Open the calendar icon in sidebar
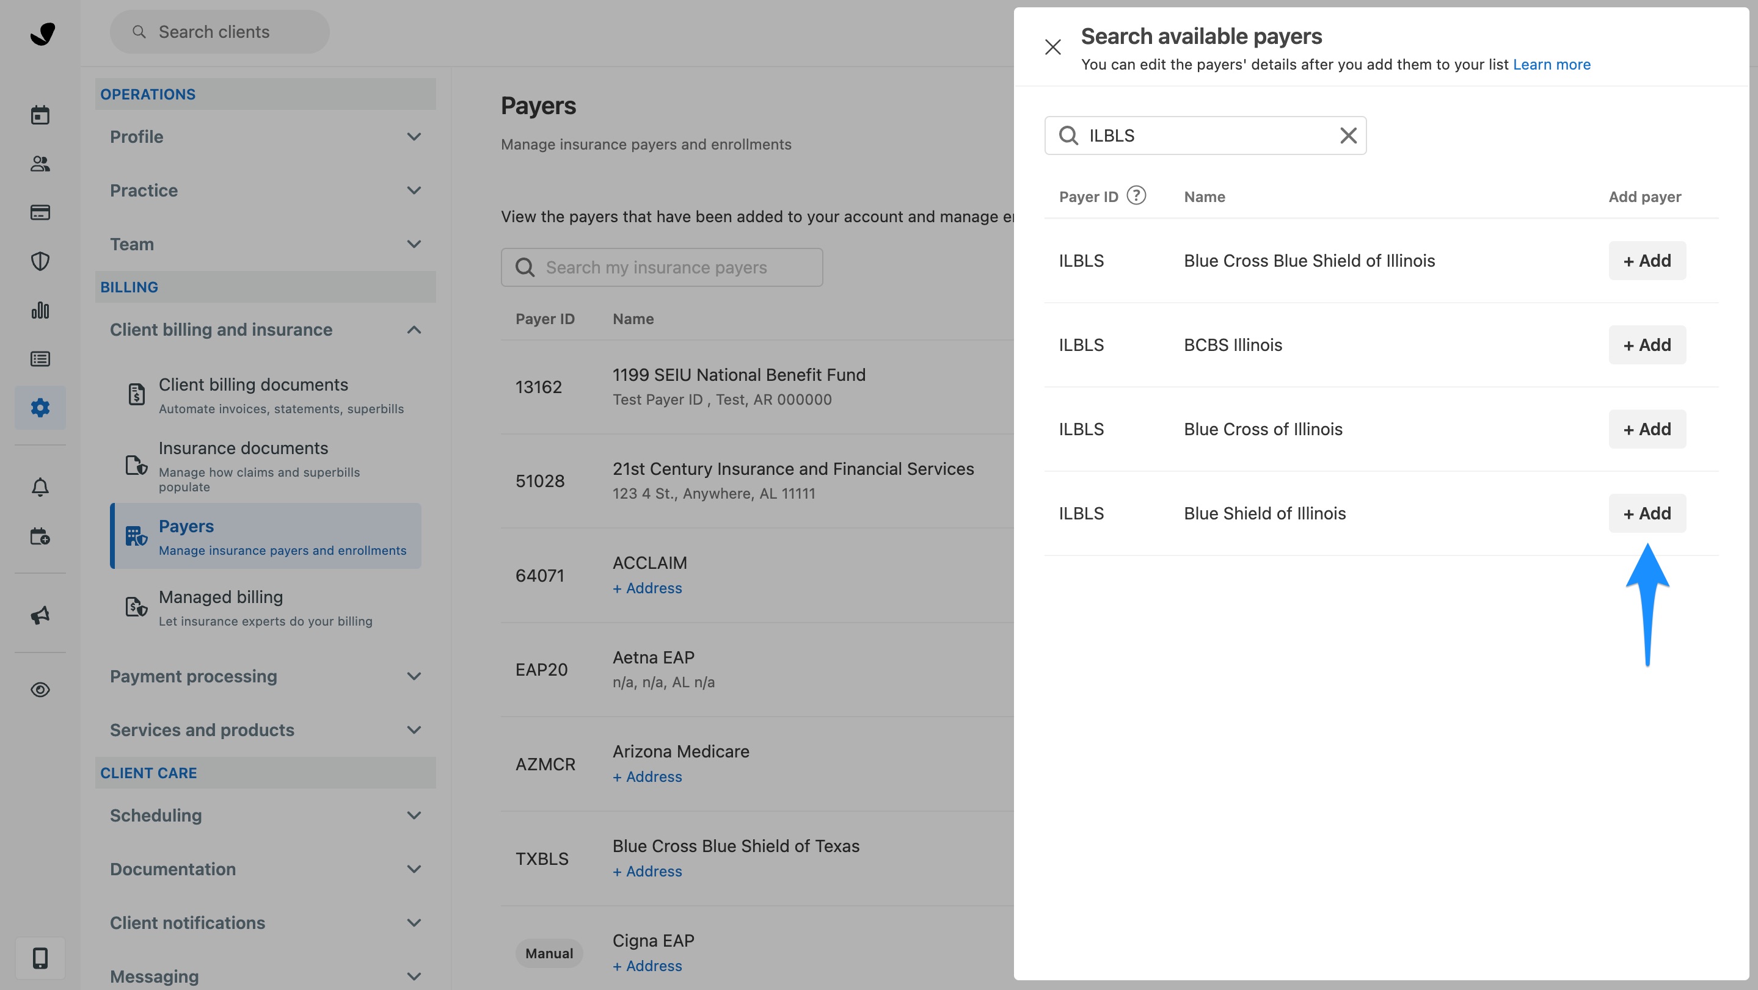The width and height of the screenshot is (1758, 990). point(40,115)
